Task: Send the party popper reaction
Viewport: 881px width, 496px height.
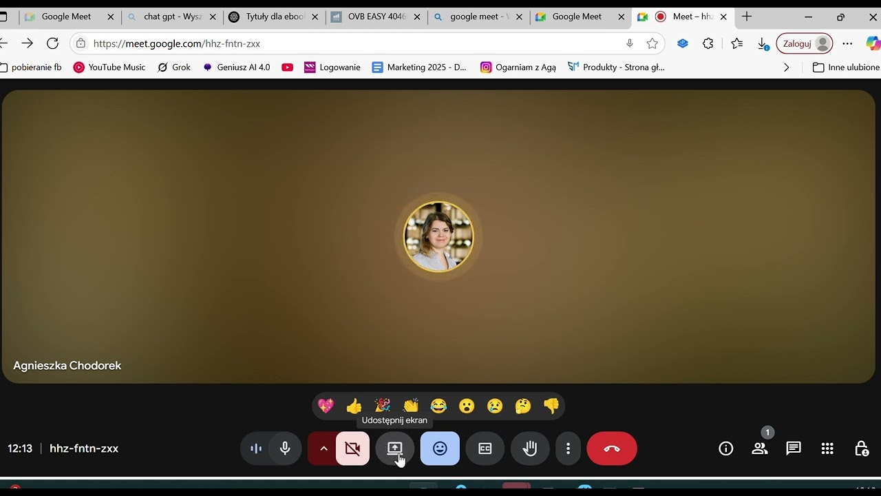Action: click(383, 406)
